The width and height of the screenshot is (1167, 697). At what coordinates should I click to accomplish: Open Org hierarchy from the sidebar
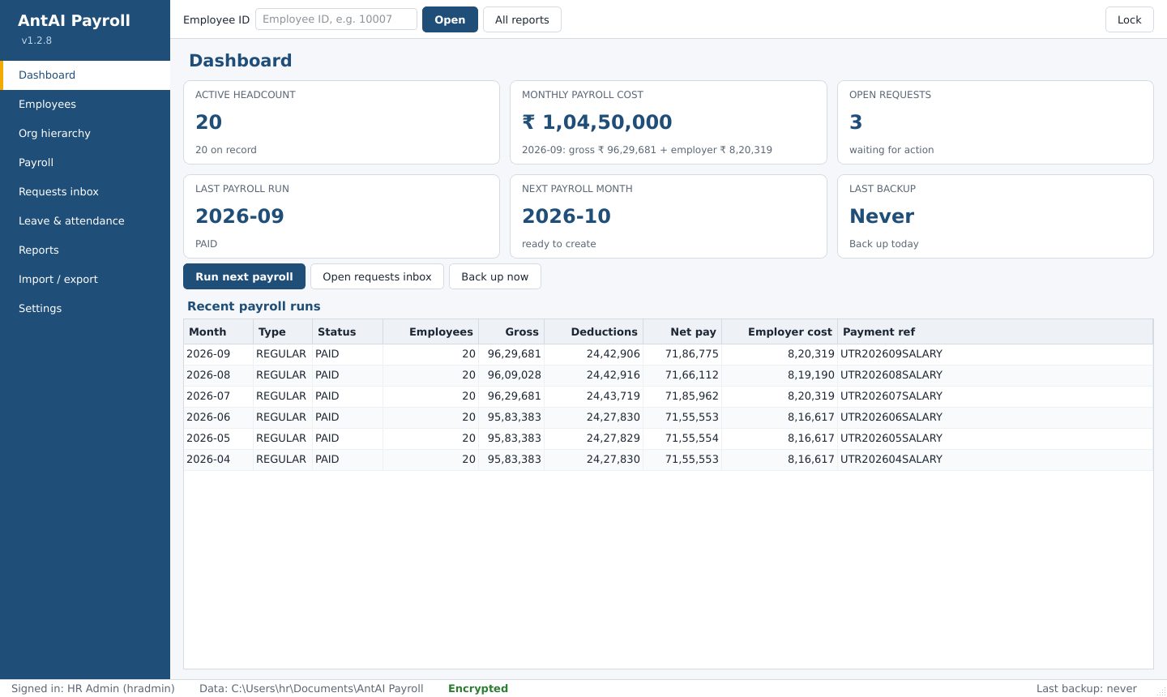tap(85, 134)
